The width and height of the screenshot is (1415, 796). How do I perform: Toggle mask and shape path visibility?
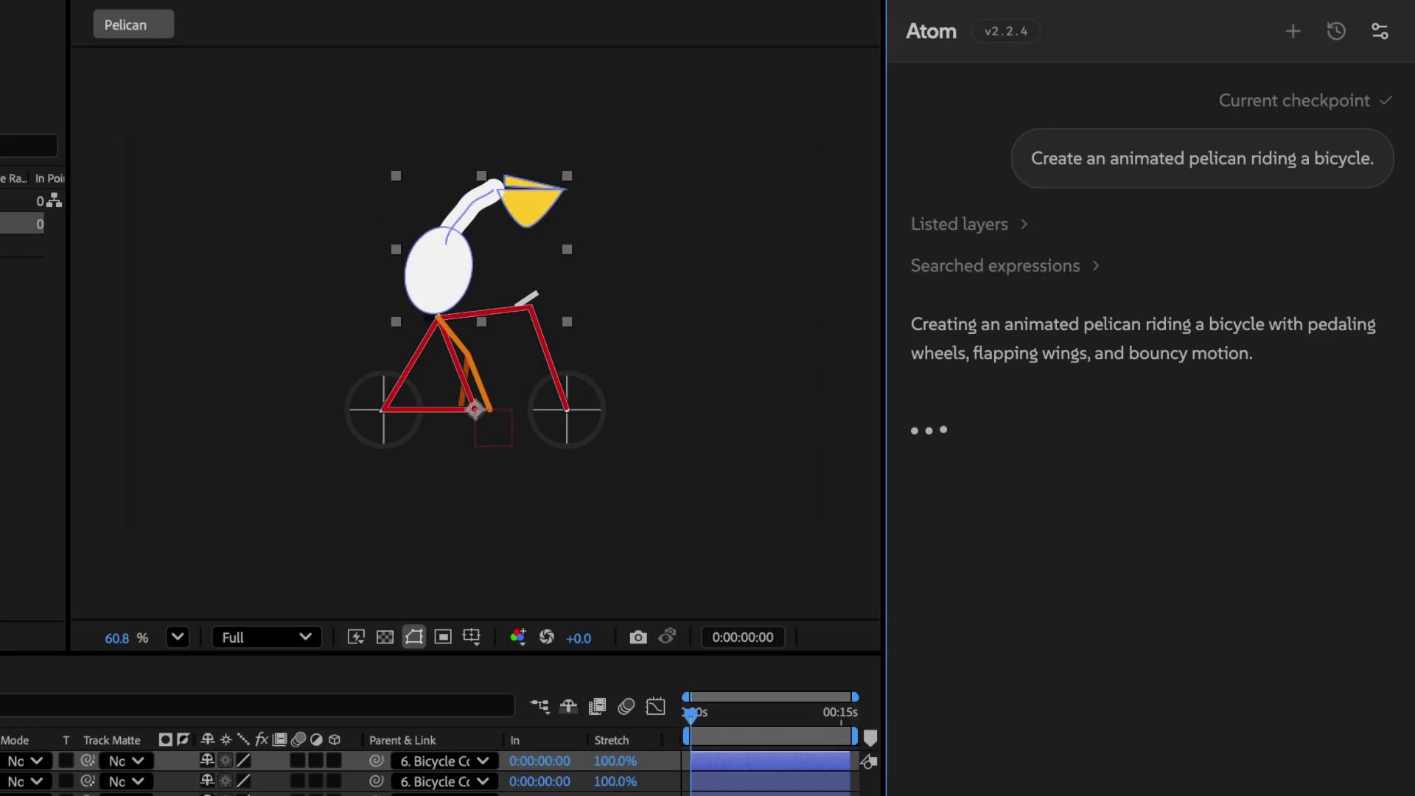point(414,638)
